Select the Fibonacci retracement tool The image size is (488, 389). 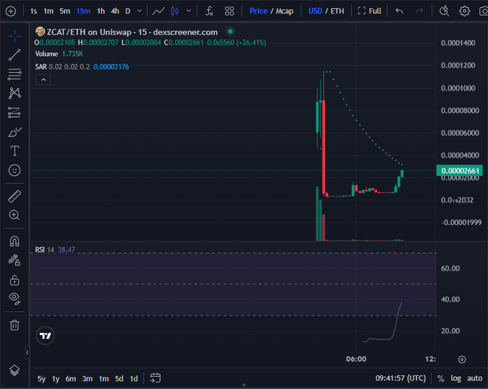pos(14,74)
